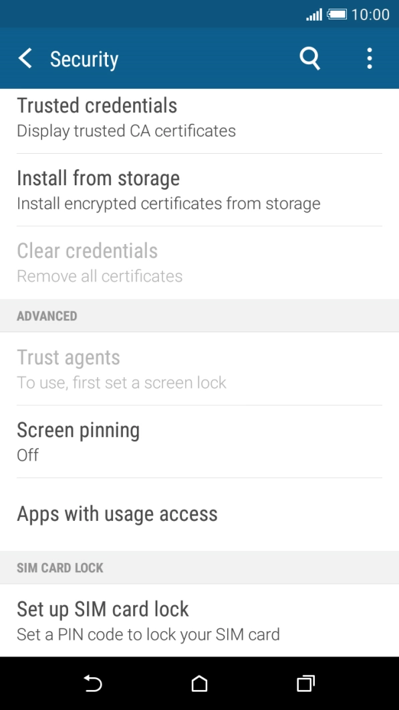Tap the Off label under Screen pinning
The width and height of the screenshot is (399, 710).
click(27, 455)
